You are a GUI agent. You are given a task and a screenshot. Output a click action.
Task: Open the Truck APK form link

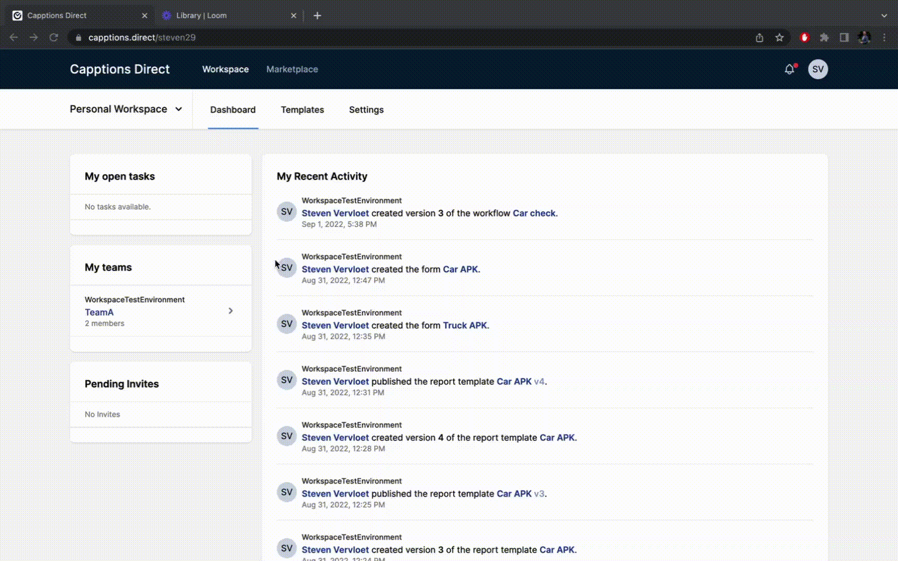point(465,325)
